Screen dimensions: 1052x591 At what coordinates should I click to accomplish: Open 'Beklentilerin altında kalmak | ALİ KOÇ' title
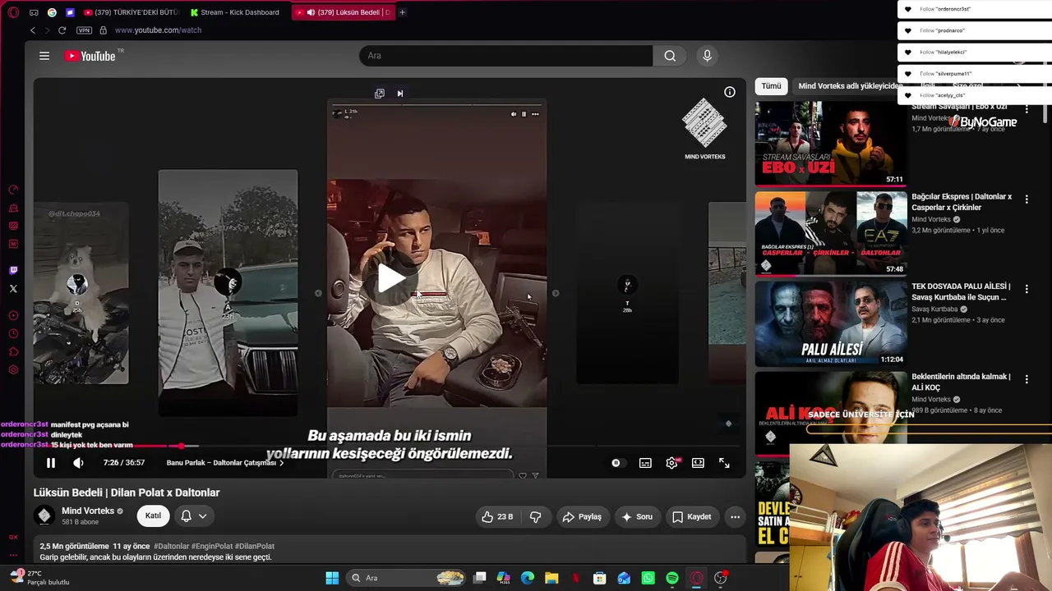[x=961, y=383]
